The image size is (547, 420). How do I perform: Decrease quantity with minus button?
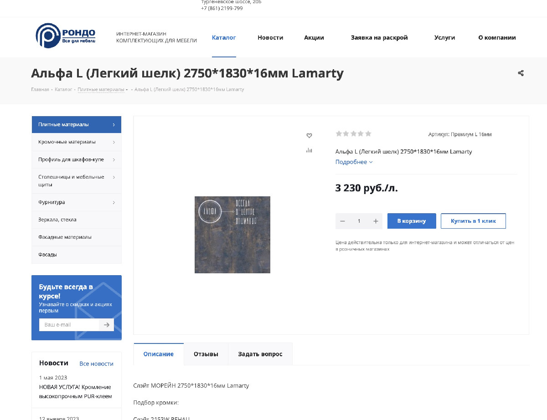pyautogui.click(x=342, y=221)
